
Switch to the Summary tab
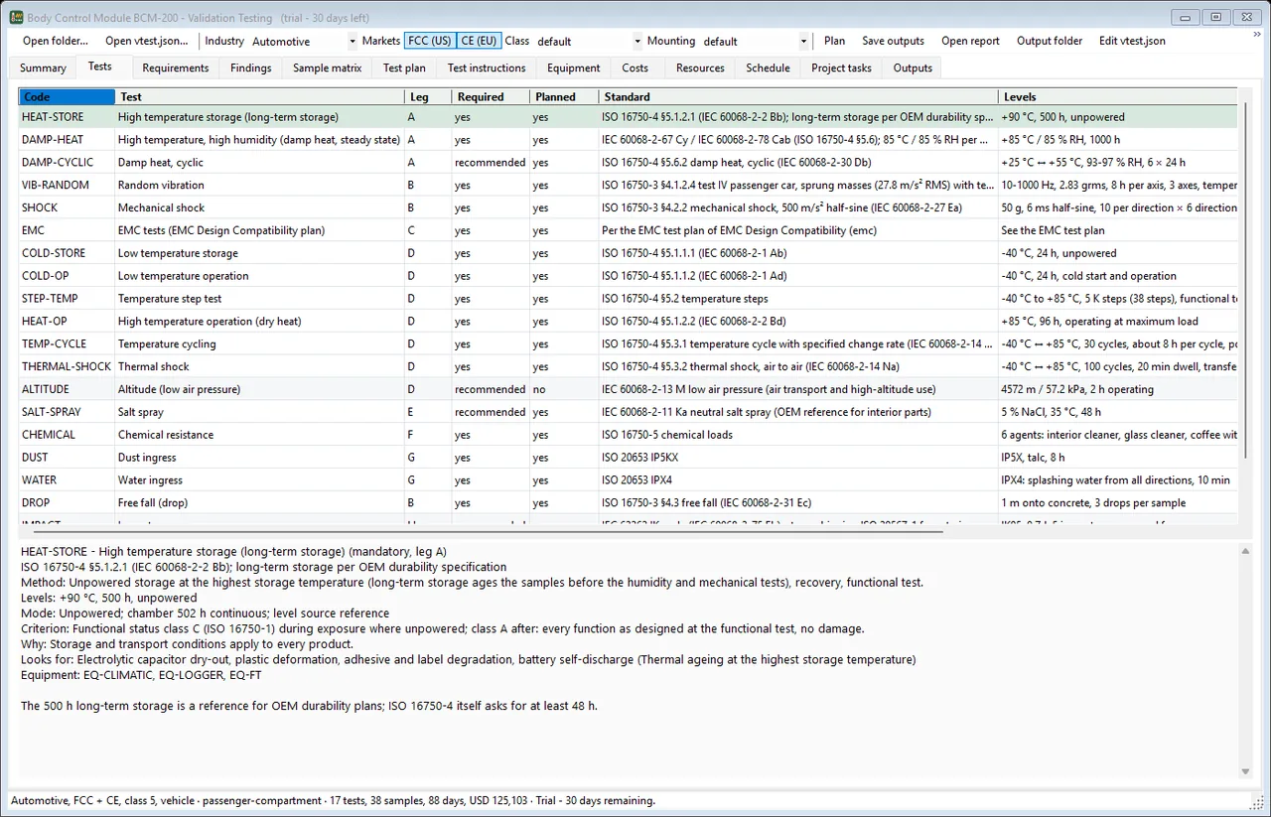pos(43,68)
